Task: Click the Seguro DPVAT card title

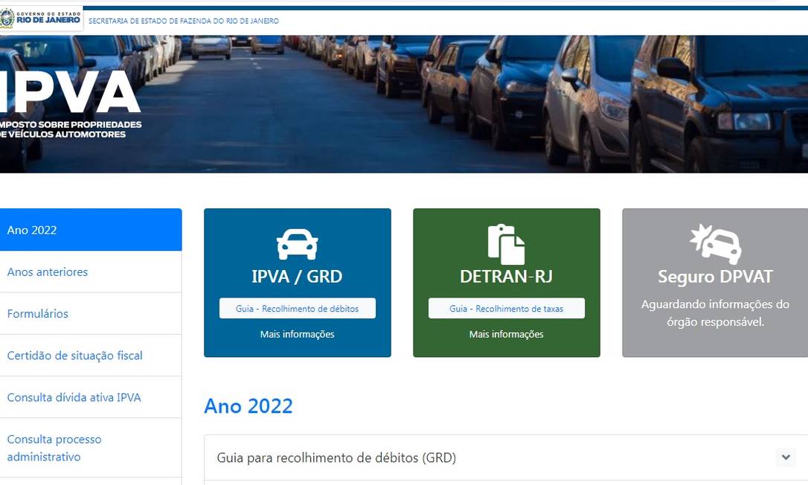Action: coord(715,277)
